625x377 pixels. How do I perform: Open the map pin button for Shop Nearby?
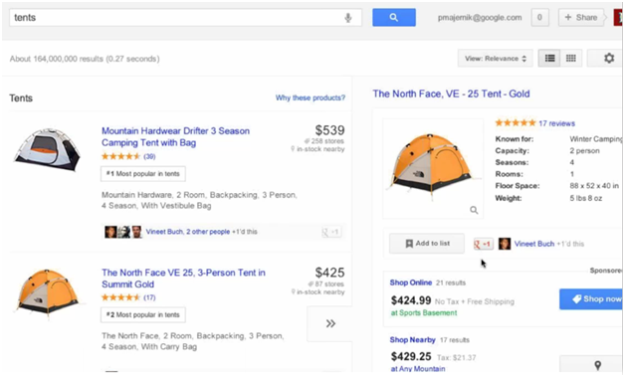tap(597, 364)
